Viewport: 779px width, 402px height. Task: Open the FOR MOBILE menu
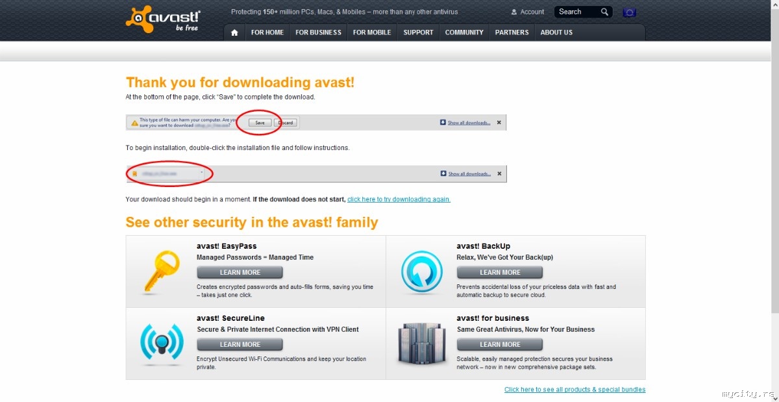coord(372,32)
